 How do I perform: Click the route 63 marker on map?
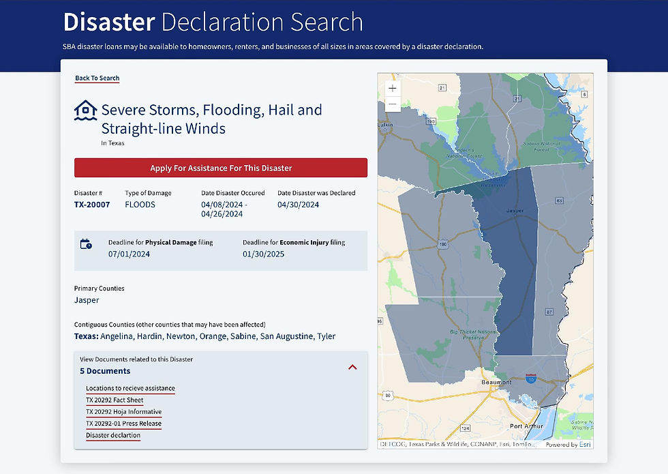point(560,201)
